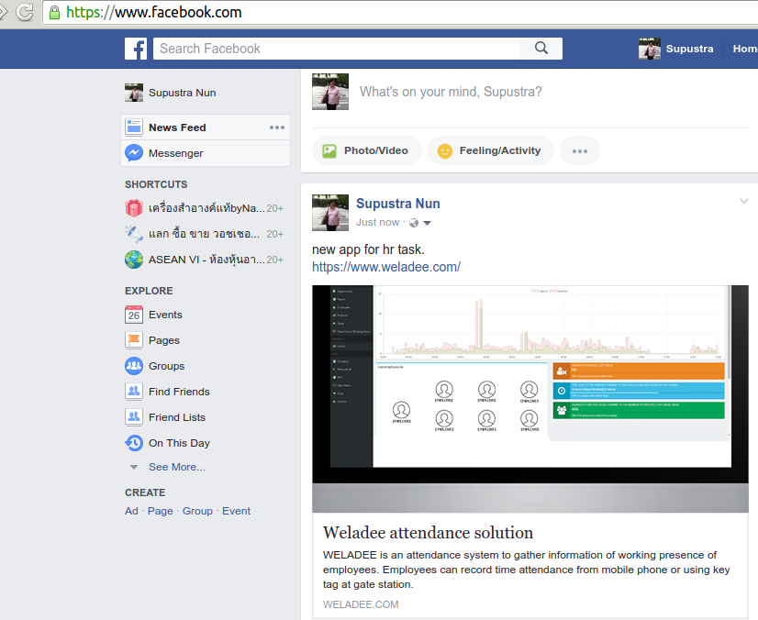Expand See More in Explore
The width and height of the screenshot is (758, 620).
[x=176, y=467]
